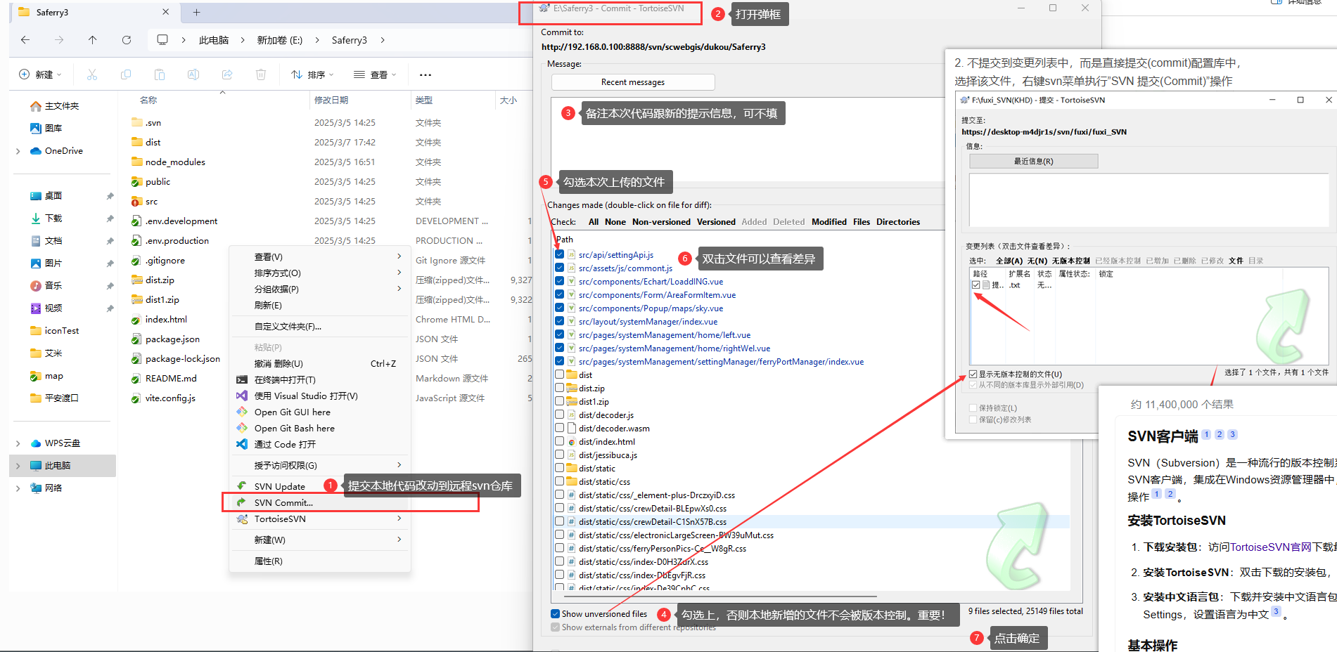This screenshot has height=652, width=1337.
Task: Click the Copy icon in Explorer toolbar
Action: [x=126, y=74]
